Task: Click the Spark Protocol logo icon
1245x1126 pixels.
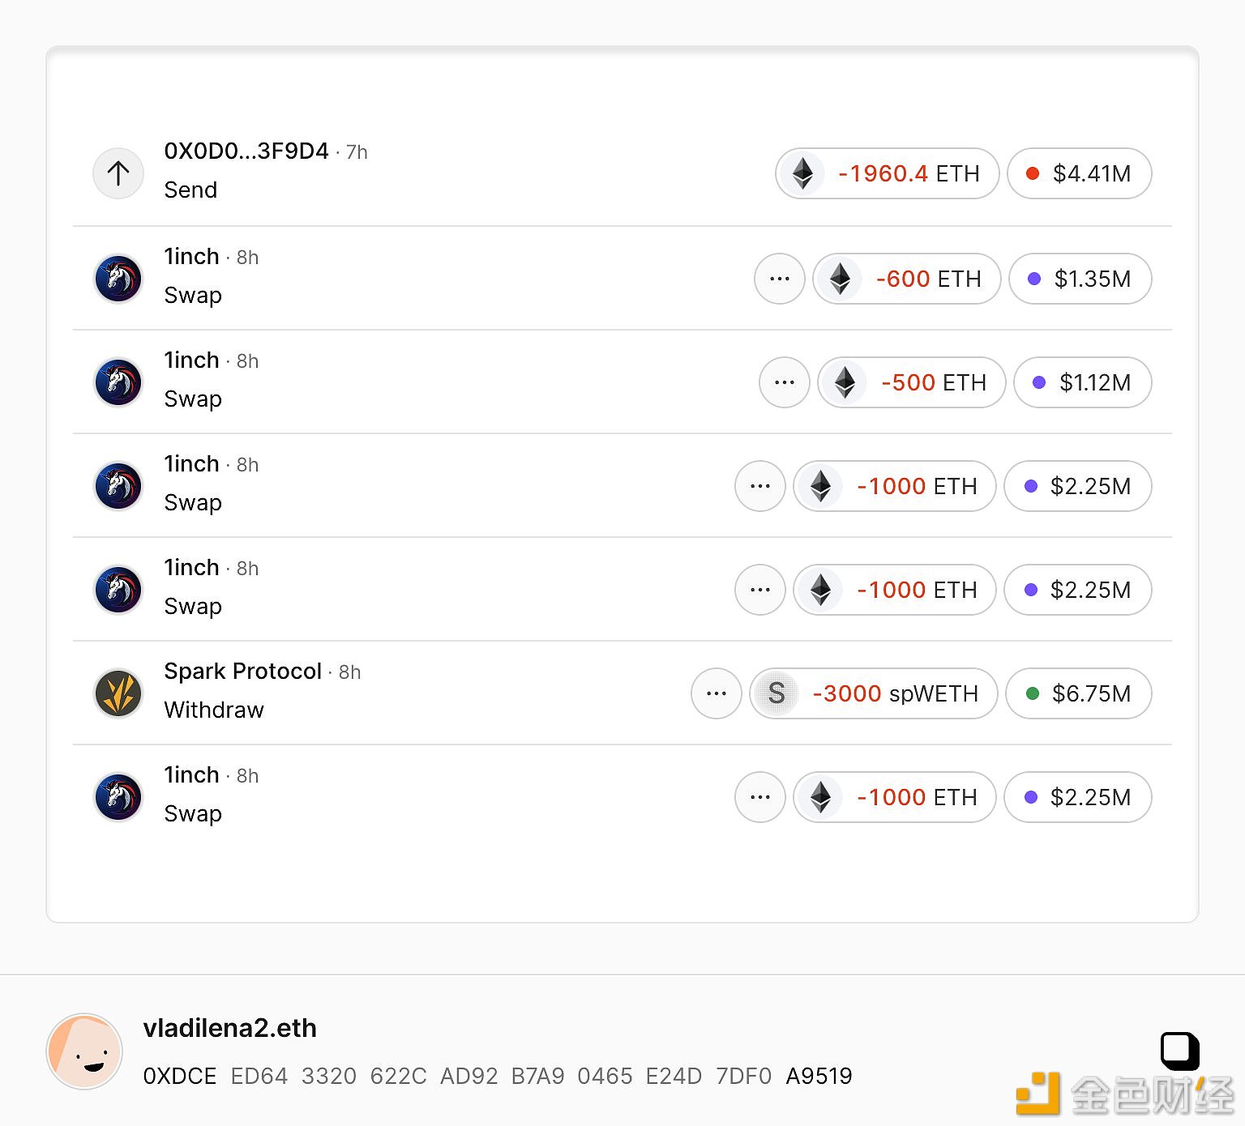Action: [x=118, y=693]
